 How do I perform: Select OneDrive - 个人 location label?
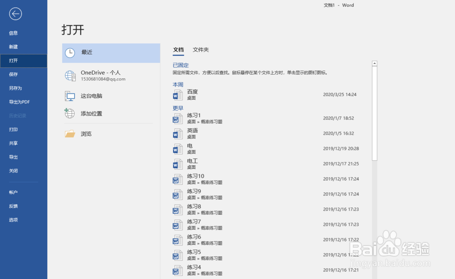[x=101, y=72]
